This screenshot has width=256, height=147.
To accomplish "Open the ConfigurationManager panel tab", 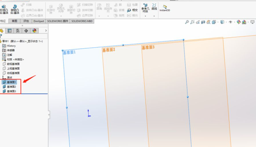I will [18, 31].
